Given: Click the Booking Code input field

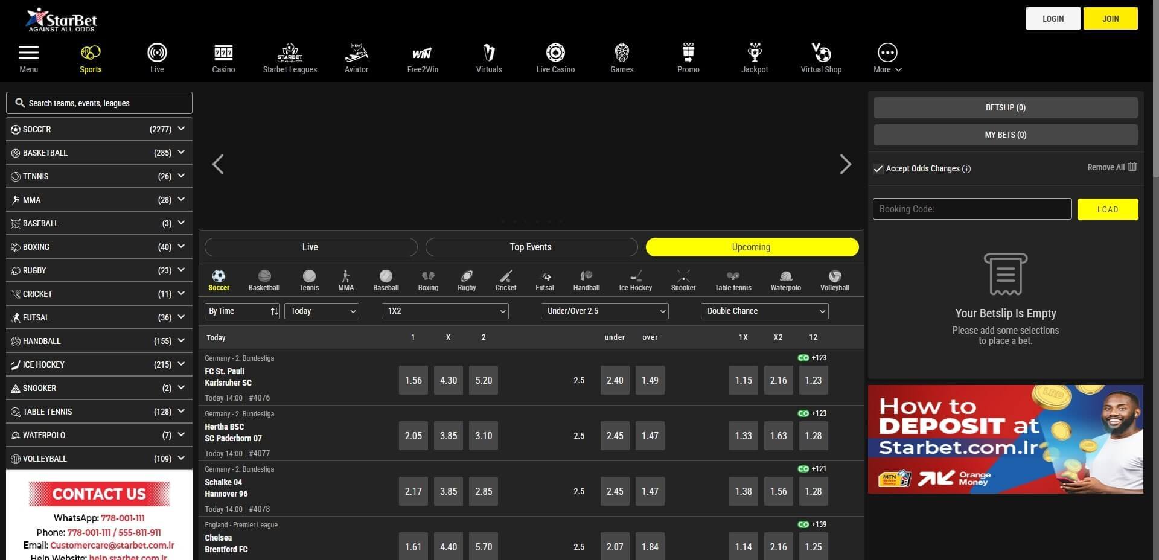Looking at the screenshot, I should point(972,209).
